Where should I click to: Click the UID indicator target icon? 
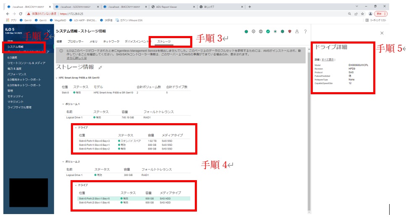[x=254, y=31]
